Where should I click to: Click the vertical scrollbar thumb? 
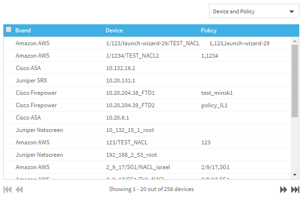point(295,81)
